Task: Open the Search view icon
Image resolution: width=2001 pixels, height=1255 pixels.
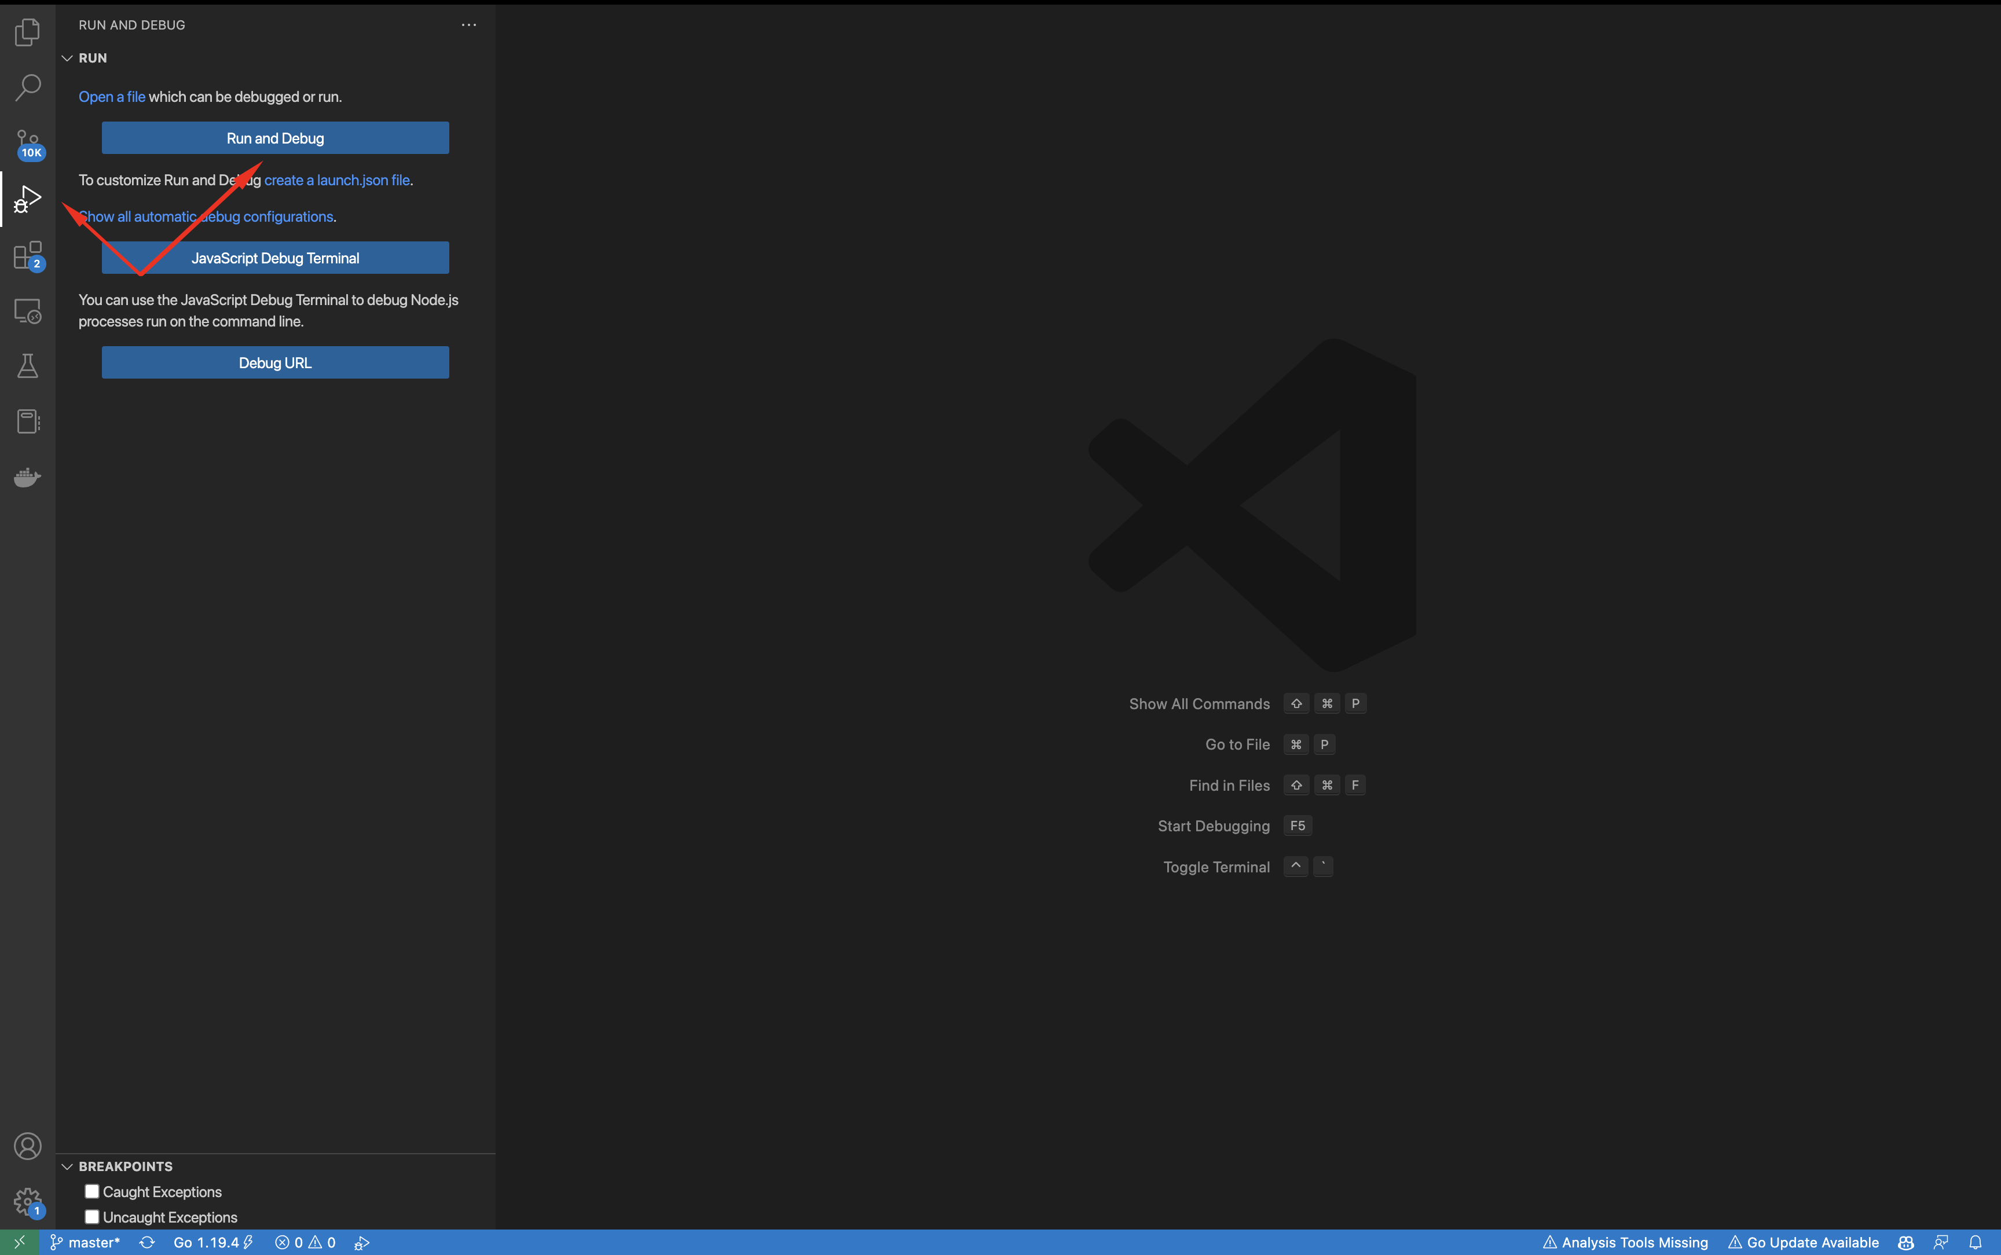Action: point(27,87)
